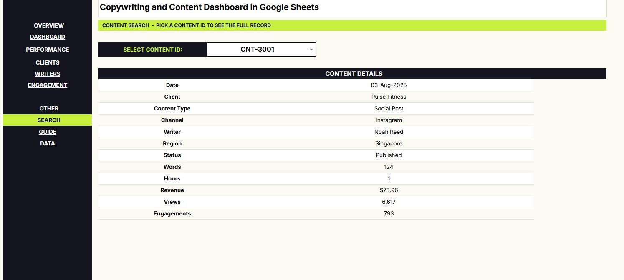Select the Published status value
Image resolution: width=624 pixels, height=280 pixels.
[389, 155]
